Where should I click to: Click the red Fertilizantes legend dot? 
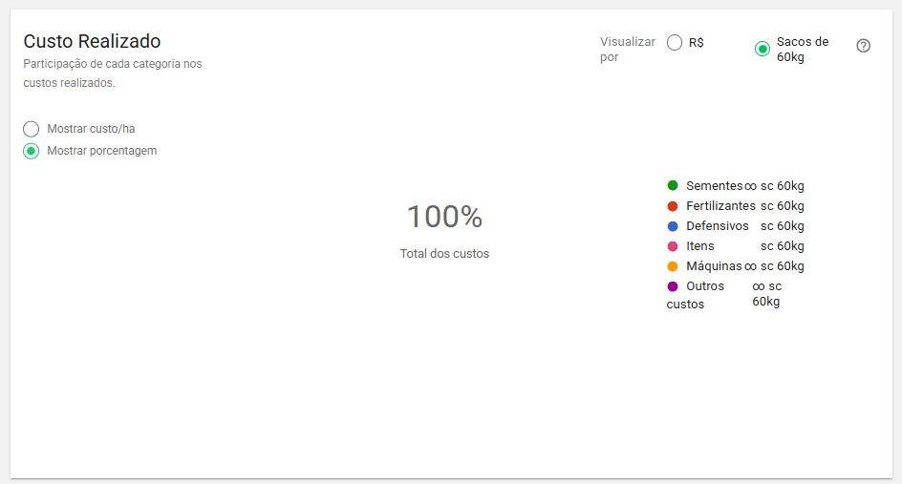[x=673, y=206]
